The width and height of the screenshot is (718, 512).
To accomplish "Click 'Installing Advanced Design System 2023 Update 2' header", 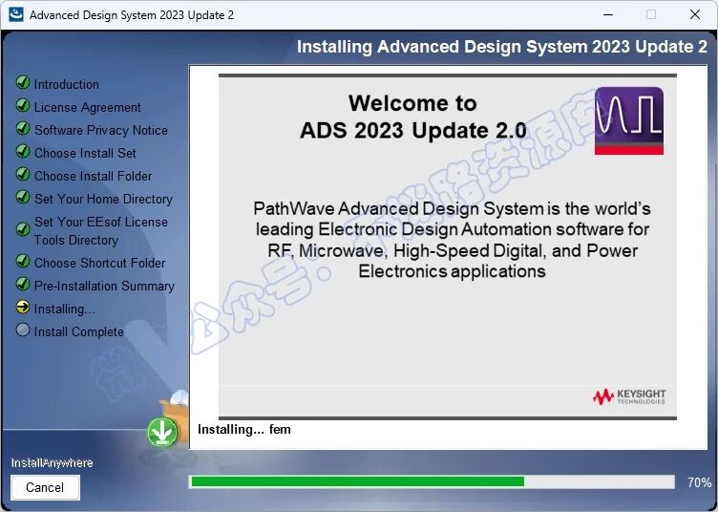I will 502,47.
